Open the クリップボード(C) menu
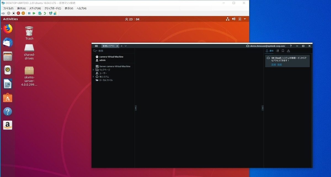 [53, 9]
